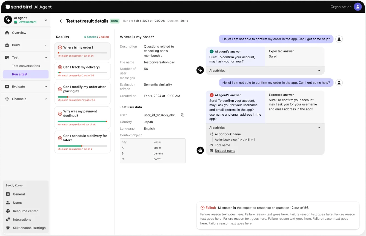The height and width of the screenshot is (236, 366).
Task: Click the '5 passed' count text
Action: (x=90, y=37)
